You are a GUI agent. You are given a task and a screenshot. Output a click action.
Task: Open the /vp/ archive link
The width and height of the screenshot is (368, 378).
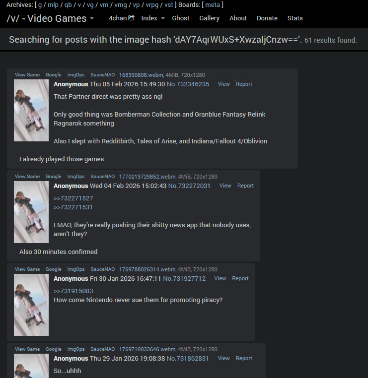[x=137, y=5]
